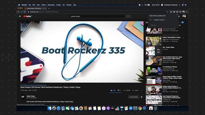This screenshot has width=205, height=115.
Task: Click the Mix - Geeky Telugu thumbnail
Action: (x=154, y=51)
